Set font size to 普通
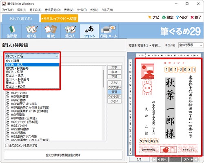Screen dimensions: 204x163 [114, 92]
